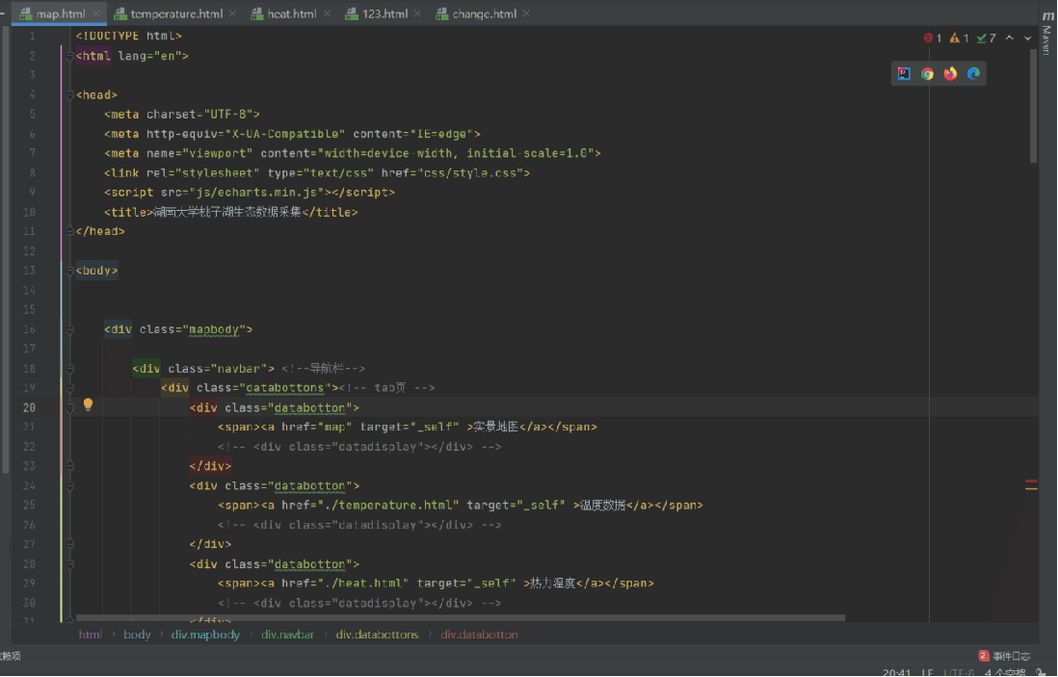Click the 实景地图 link text on line 21
This screenshot has height=677, width=1058.
(x=495, y=428)
